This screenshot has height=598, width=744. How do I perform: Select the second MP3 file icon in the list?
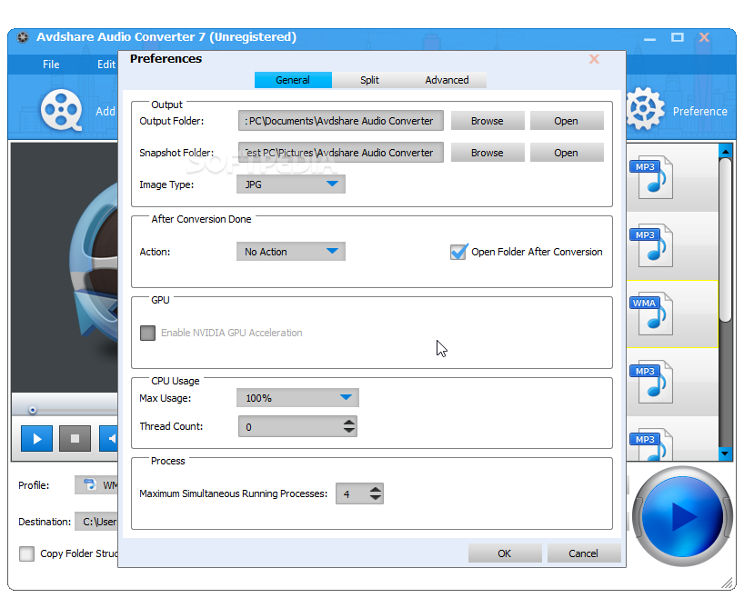[651, 245]
